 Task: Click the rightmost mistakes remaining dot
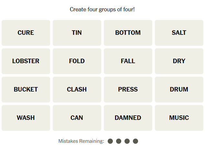(135, 141)
